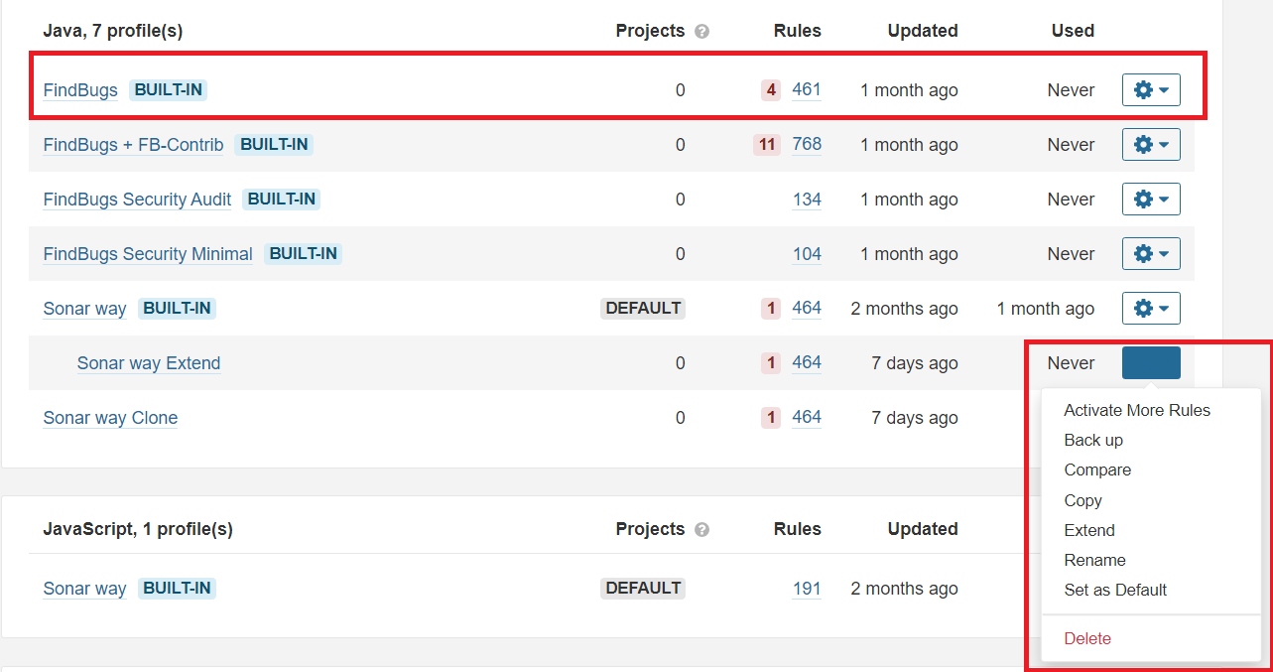Choose Back up in the dropdown menu
1273x672 pixels.
click(1093, 440)
